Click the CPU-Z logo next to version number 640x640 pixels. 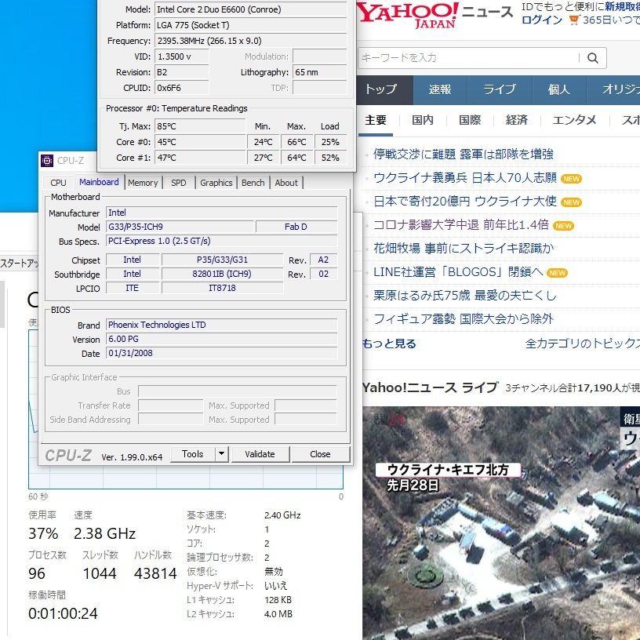[x=67, y=455]
